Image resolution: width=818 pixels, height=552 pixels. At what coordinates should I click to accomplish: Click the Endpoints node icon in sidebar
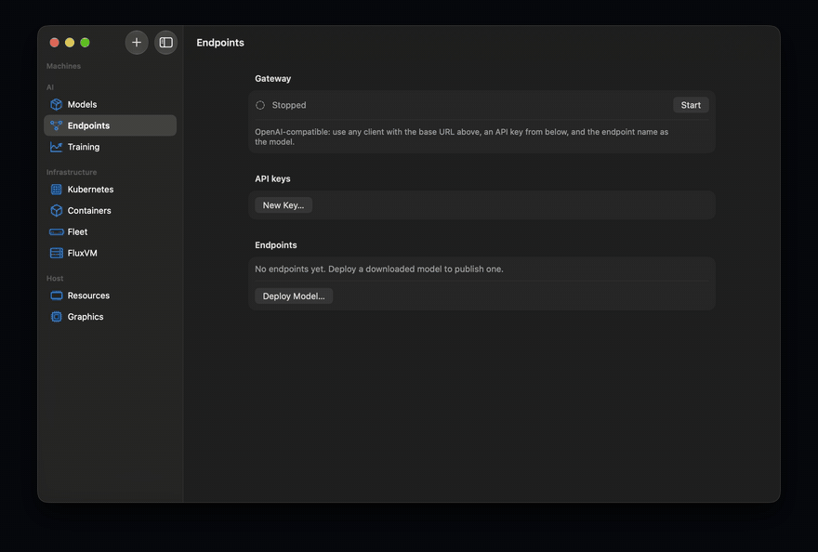click(56, 125)
